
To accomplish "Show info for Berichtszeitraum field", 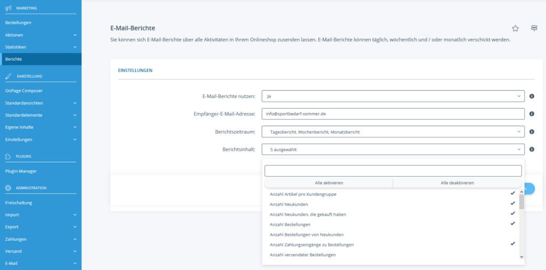I will pyautogui.click(x=532, y=132).
